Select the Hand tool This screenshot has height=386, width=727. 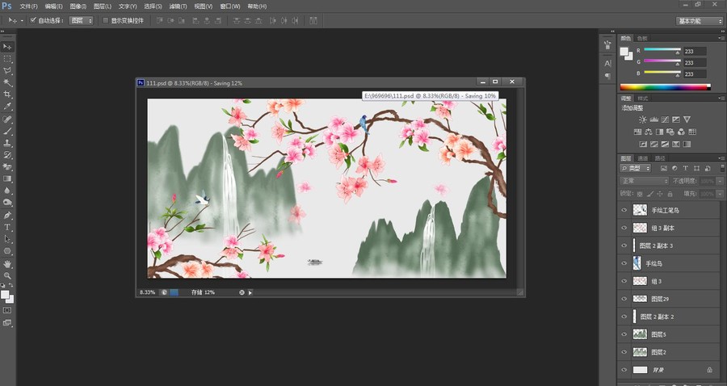[x=7, y=264]
